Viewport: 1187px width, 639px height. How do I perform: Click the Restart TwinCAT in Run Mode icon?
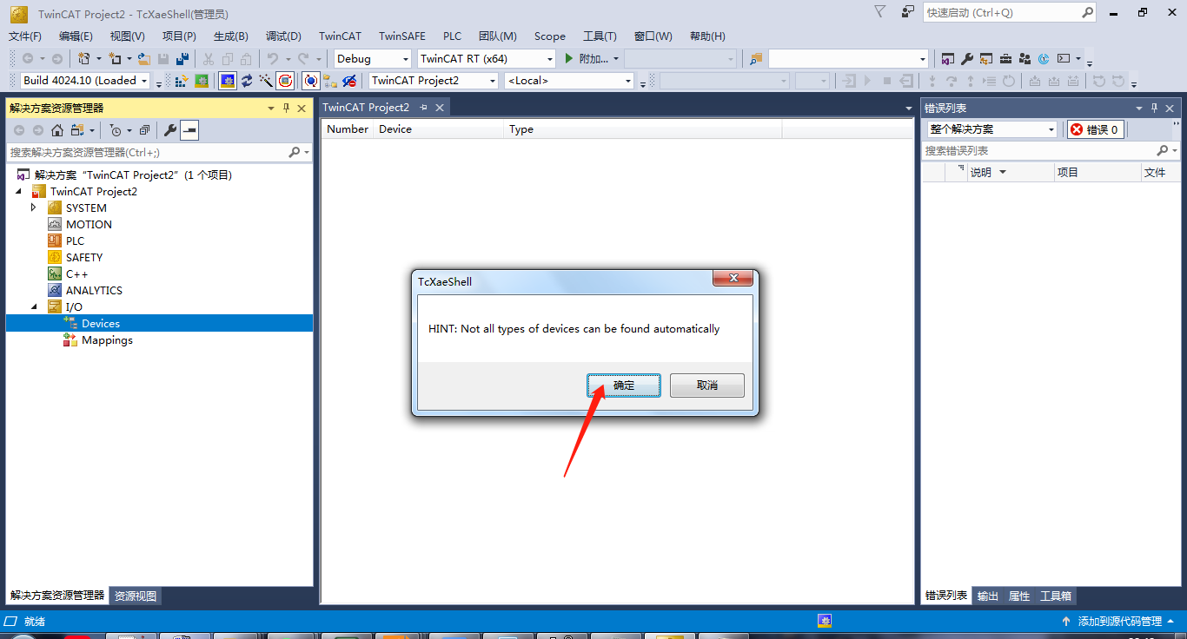tap(202, 81)
